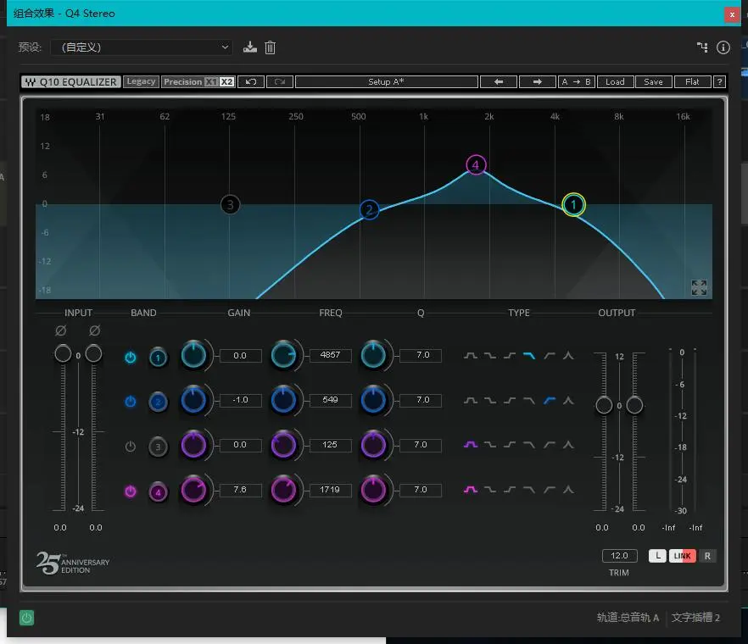Click the redo arrow in the Waves toolbar
Screen dimensions: 748x644
point(280,82)
